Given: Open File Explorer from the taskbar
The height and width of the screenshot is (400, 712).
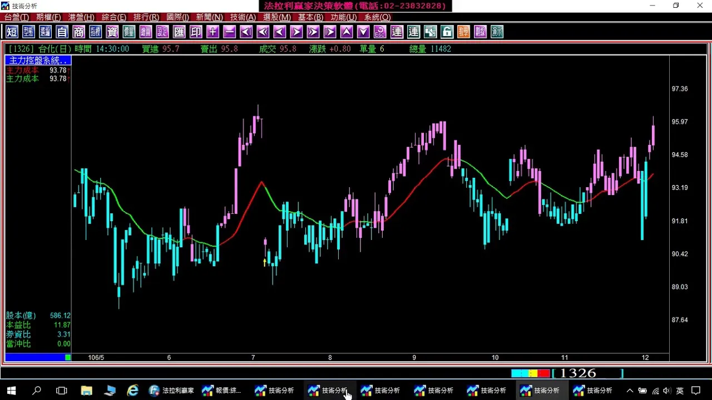Looking at the screenshot, I should (87, 391).
